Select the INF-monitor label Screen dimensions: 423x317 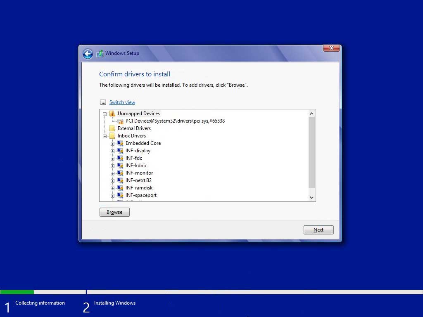139,173
